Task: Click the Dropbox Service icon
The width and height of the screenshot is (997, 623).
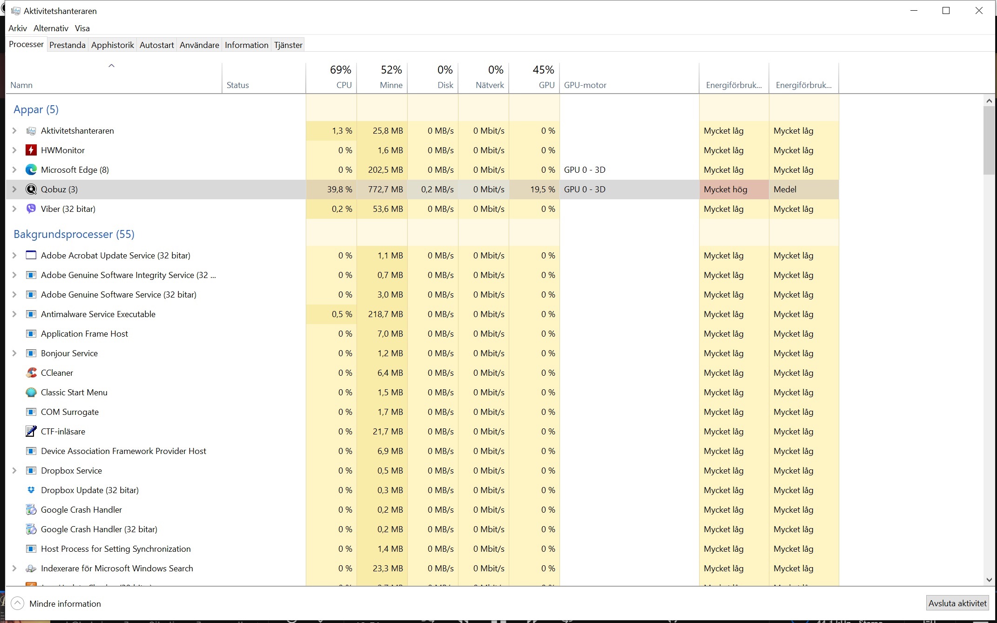Action: (x=31, y=471)
